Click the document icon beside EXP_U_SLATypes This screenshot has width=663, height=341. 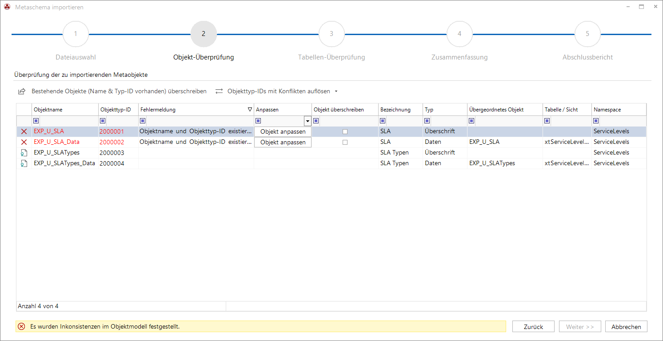tap(24, 153)
